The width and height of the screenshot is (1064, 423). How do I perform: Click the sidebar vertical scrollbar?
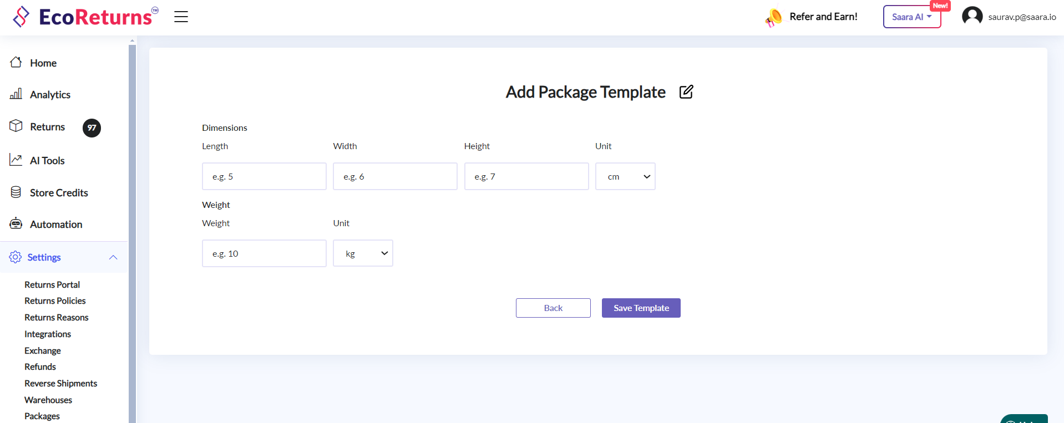coord(132,222)
